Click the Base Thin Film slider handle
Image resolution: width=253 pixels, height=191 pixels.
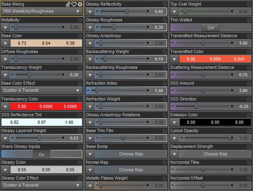click(123, 138)
